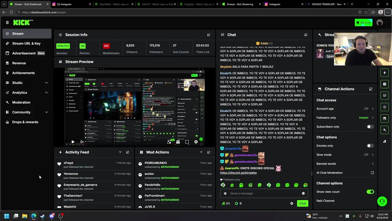
Task: Open the AI Chat Moderation external link icon
Action: click(372, 173)
